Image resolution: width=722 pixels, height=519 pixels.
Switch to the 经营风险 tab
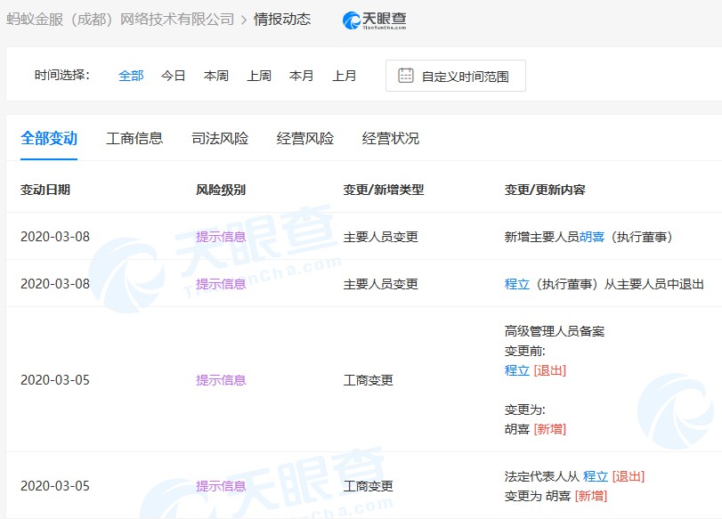pos(304,138)
